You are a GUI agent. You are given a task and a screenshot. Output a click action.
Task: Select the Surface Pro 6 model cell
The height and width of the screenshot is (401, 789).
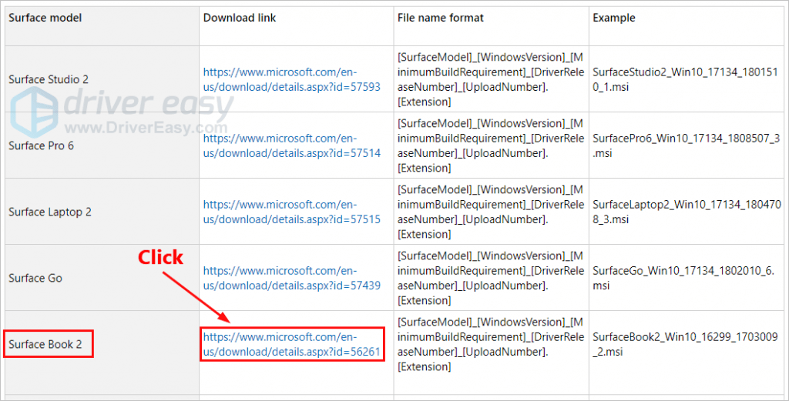click(x=42, y=145)
